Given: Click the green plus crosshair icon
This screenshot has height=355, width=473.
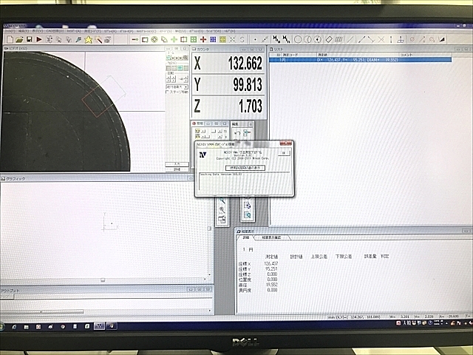Looking at the screenshot, I should pyautogui.click(x=174, y=39).
